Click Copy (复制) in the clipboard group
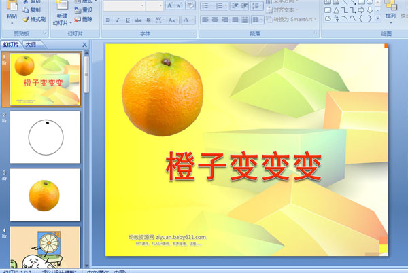Image resolution: width=408 pixels, height=273 pixels. (31, 10)
